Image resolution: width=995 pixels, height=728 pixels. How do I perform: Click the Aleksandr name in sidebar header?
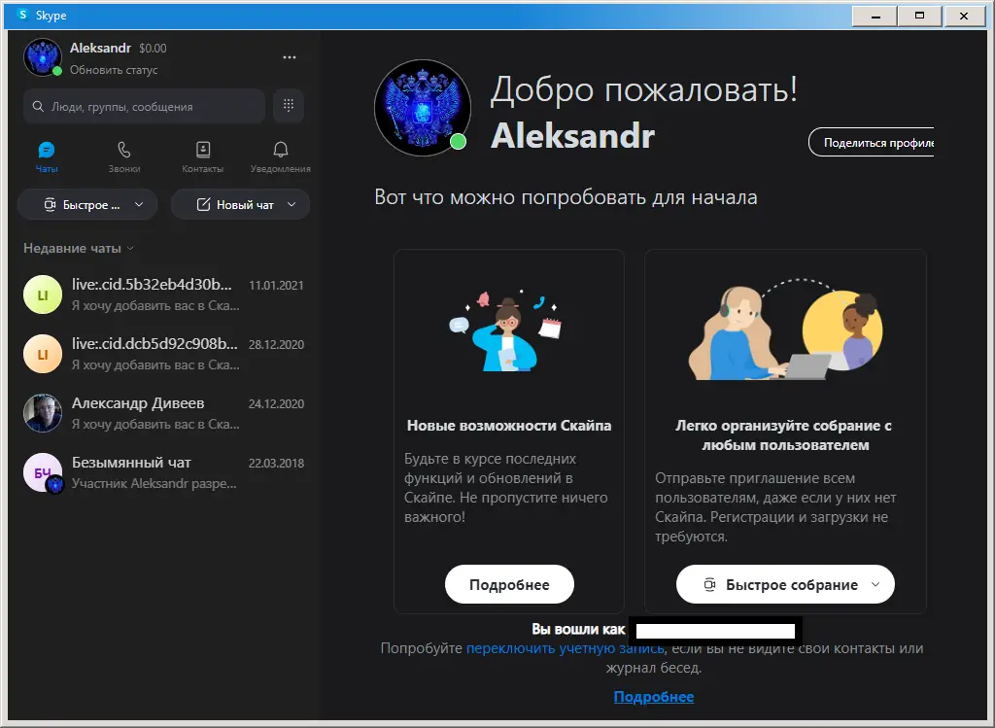tap(100, 48)
